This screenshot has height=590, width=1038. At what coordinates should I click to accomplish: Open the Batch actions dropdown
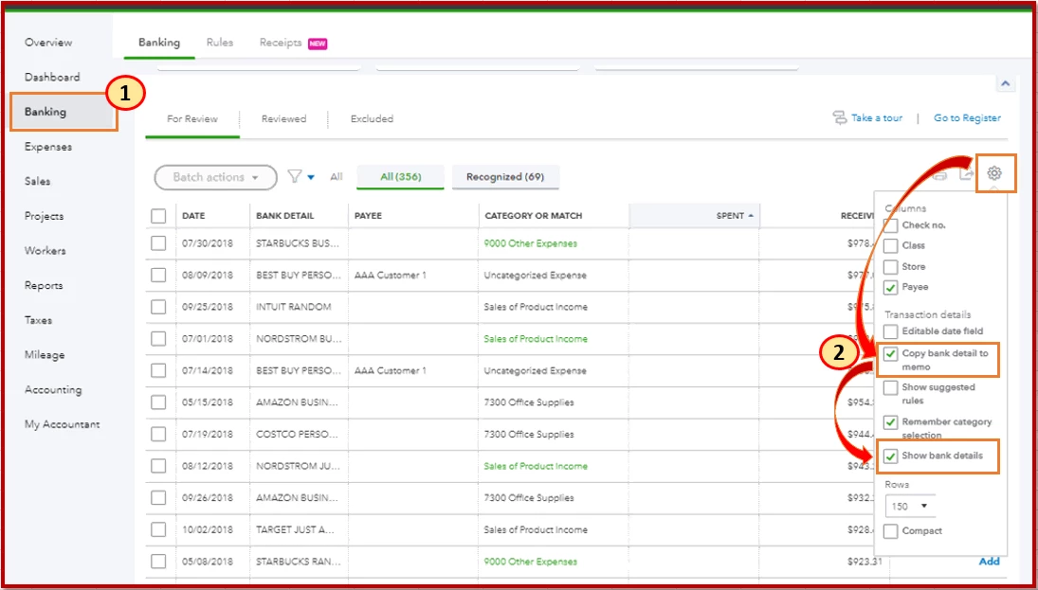(x=216, y=177)
